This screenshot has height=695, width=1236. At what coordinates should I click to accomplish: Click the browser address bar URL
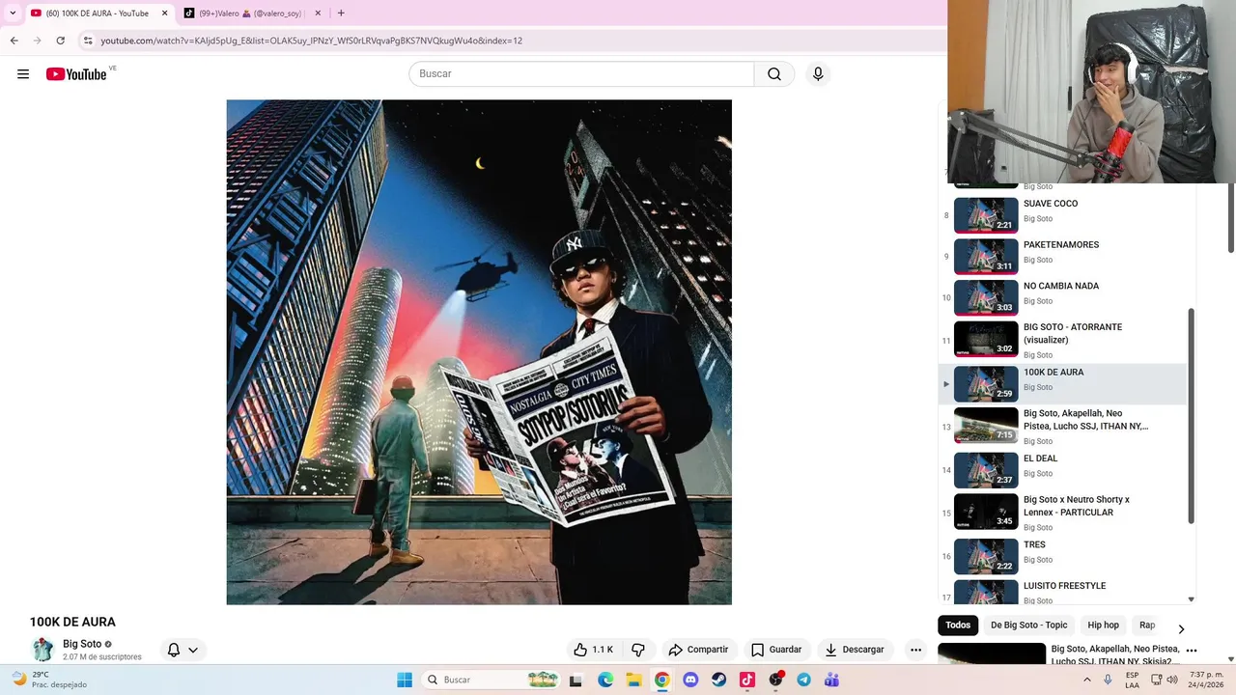[312, 41]
